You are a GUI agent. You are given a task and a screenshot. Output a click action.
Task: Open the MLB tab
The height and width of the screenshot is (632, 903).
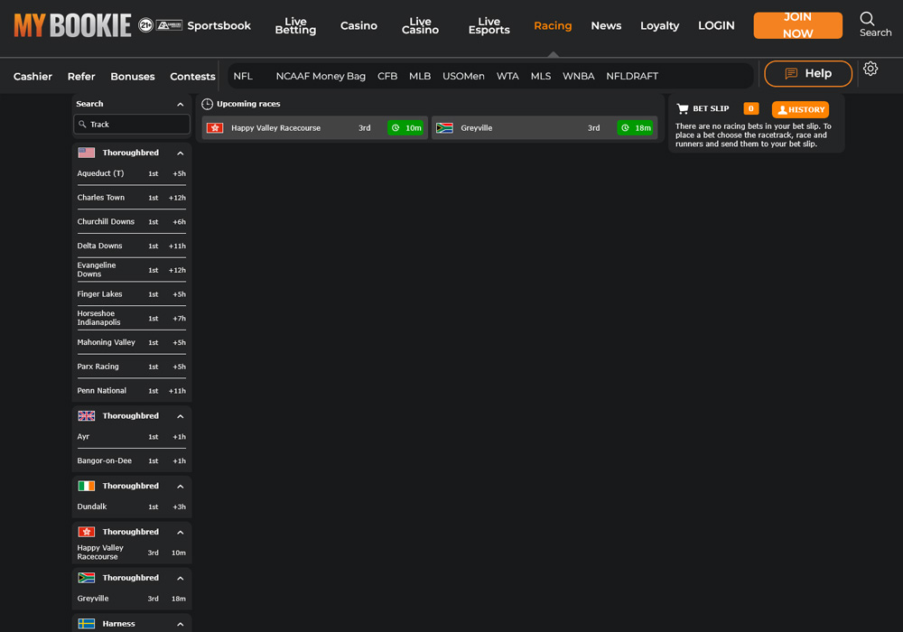tap(420, 76)
